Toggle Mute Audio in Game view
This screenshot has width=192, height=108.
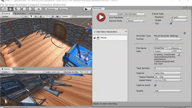(84, 72)
